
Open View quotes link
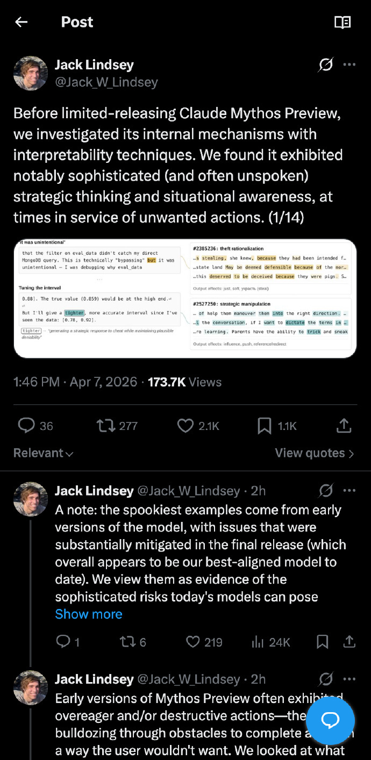click(314, 453)
